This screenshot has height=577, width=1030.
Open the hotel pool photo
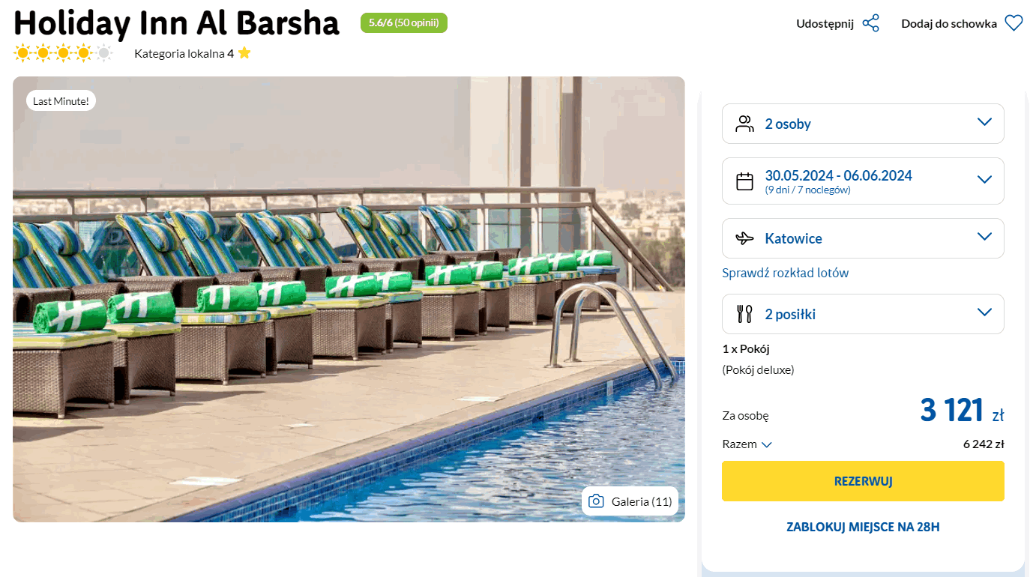[349, 315]
